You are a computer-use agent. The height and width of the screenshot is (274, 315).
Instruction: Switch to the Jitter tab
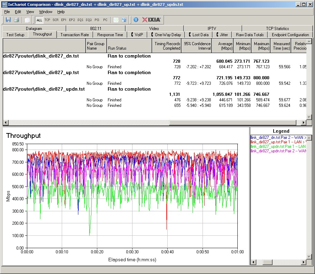pos(222,35)
